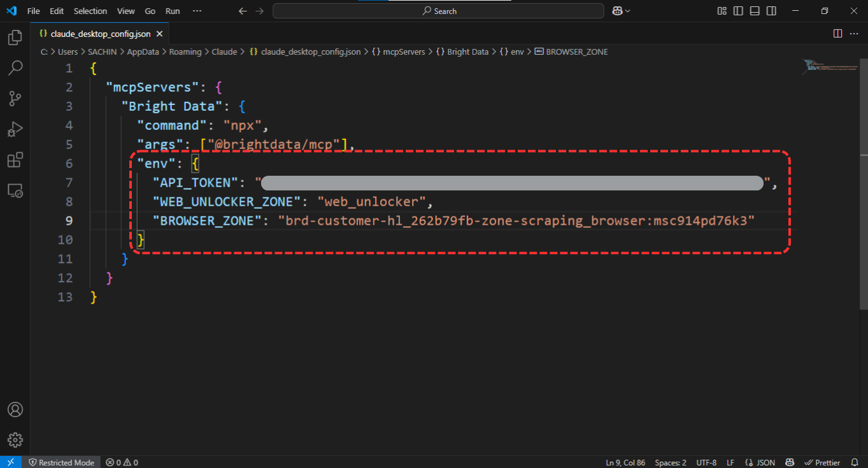Open the Source Control view
The image size is (868, 468).
[15, 98]
